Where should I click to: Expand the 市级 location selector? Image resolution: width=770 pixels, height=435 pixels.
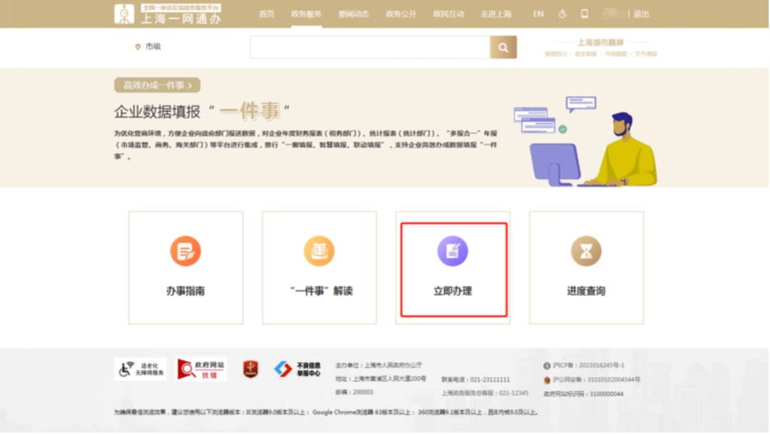(x=148, y=47)
